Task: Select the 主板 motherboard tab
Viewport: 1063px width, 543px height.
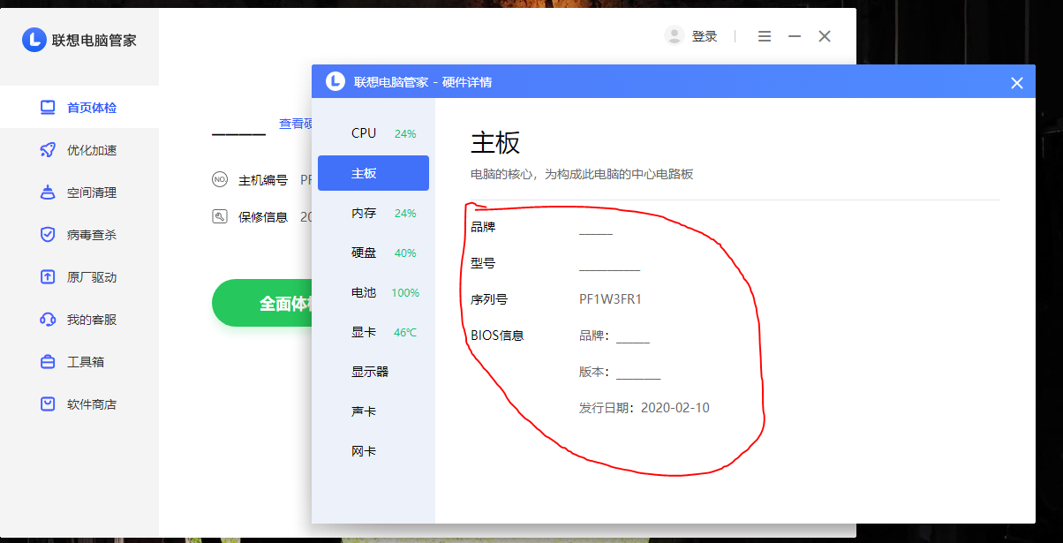Action: (373, 173)
